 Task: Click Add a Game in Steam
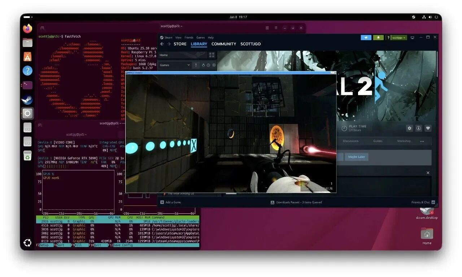(x=171, y=202)
